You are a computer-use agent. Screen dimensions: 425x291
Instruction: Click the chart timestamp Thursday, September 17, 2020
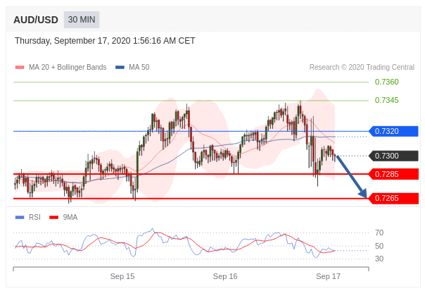(105, 41)
